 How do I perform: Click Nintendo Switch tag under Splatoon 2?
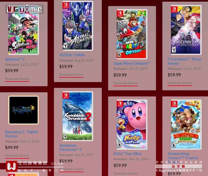click(x=17, y=79)
